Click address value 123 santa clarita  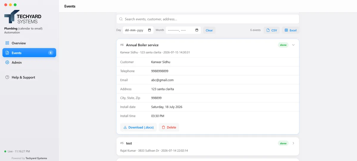tap(162, 89)
